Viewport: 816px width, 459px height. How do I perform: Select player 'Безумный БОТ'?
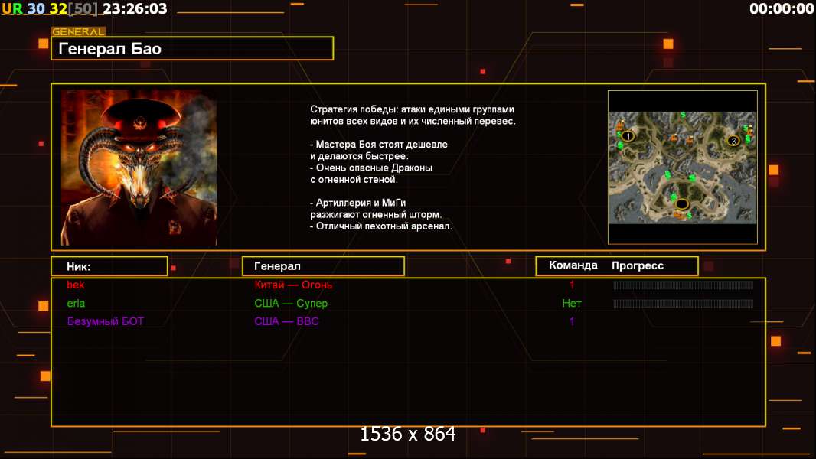point(105,322)
